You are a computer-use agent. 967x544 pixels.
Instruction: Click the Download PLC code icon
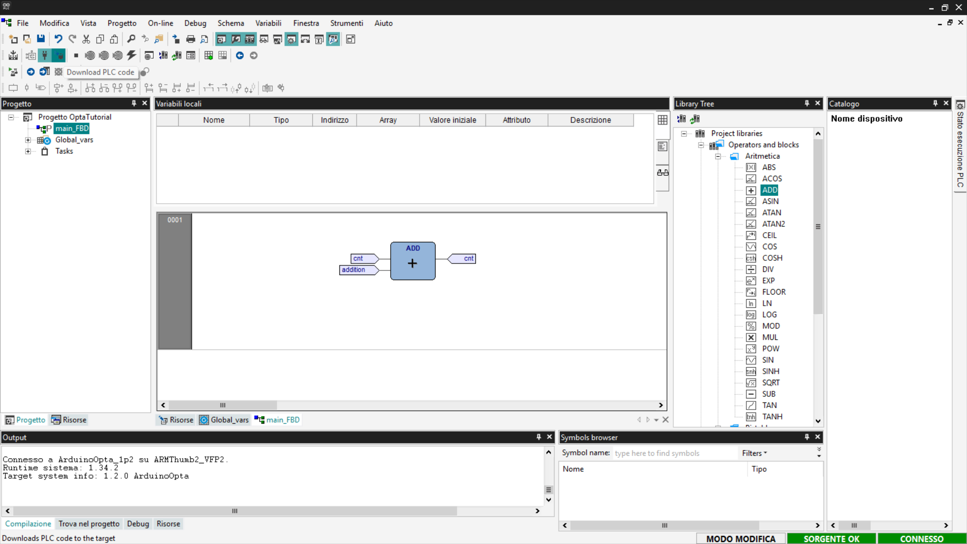(x=58, y=55)
